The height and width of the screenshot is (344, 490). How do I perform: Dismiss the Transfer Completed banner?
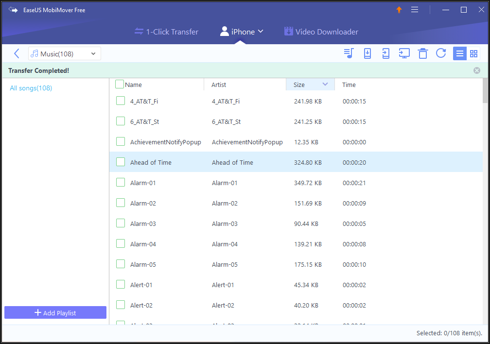[477, 70]
